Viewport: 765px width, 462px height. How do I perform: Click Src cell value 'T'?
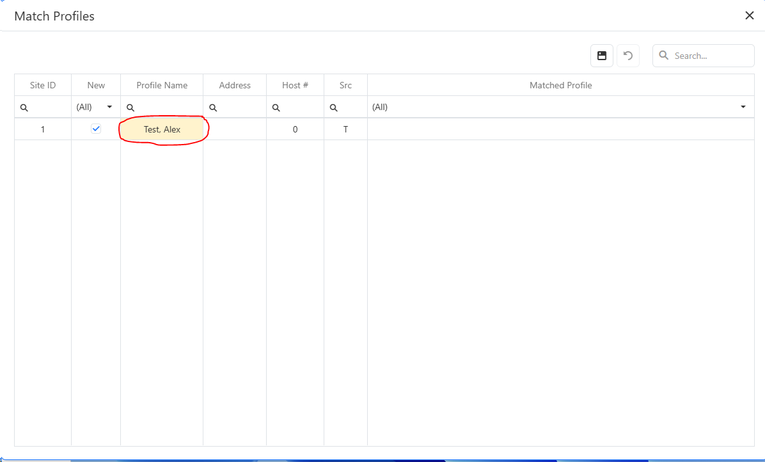pos(345,129)
